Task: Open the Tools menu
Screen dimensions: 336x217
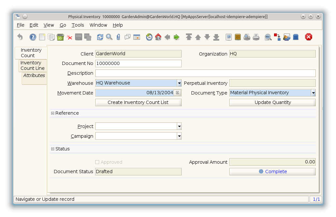Action: [78, 25]
